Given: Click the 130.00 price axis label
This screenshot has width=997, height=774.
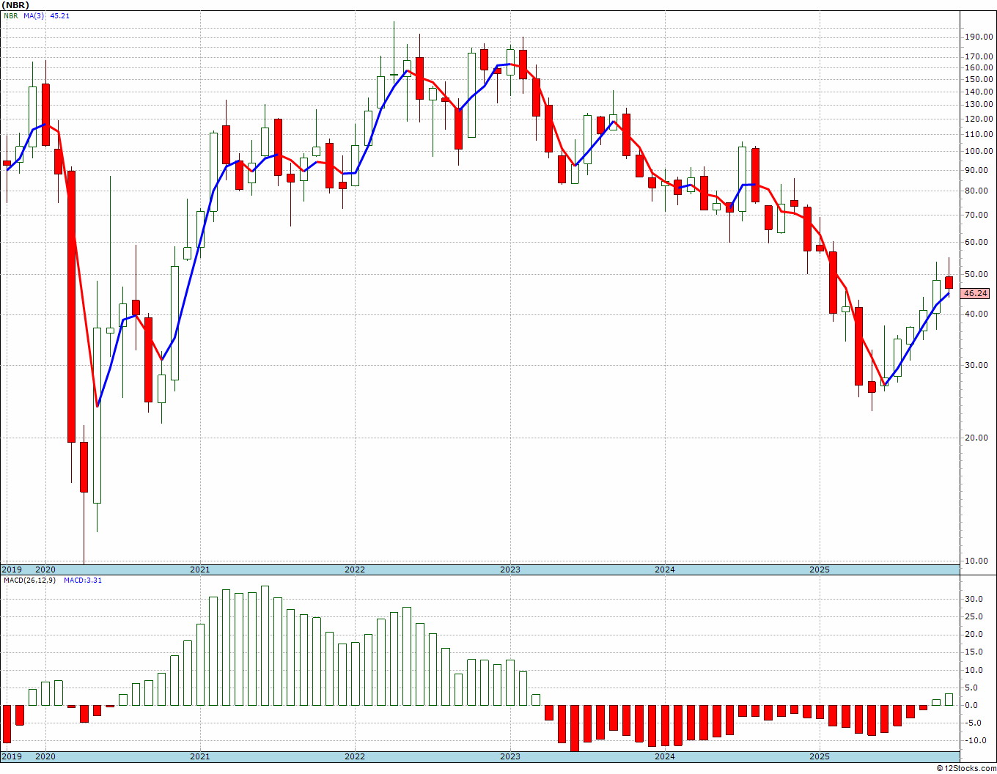Looking at the screenshot, I should [979, 105].
